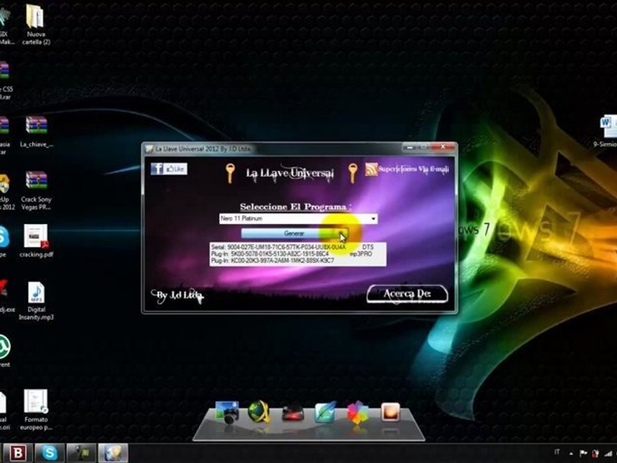Image resolution: width=617 pixels, height=463 pixels.
Task: Show hidden tray icons arrow
Action: (x=571, y=453)
